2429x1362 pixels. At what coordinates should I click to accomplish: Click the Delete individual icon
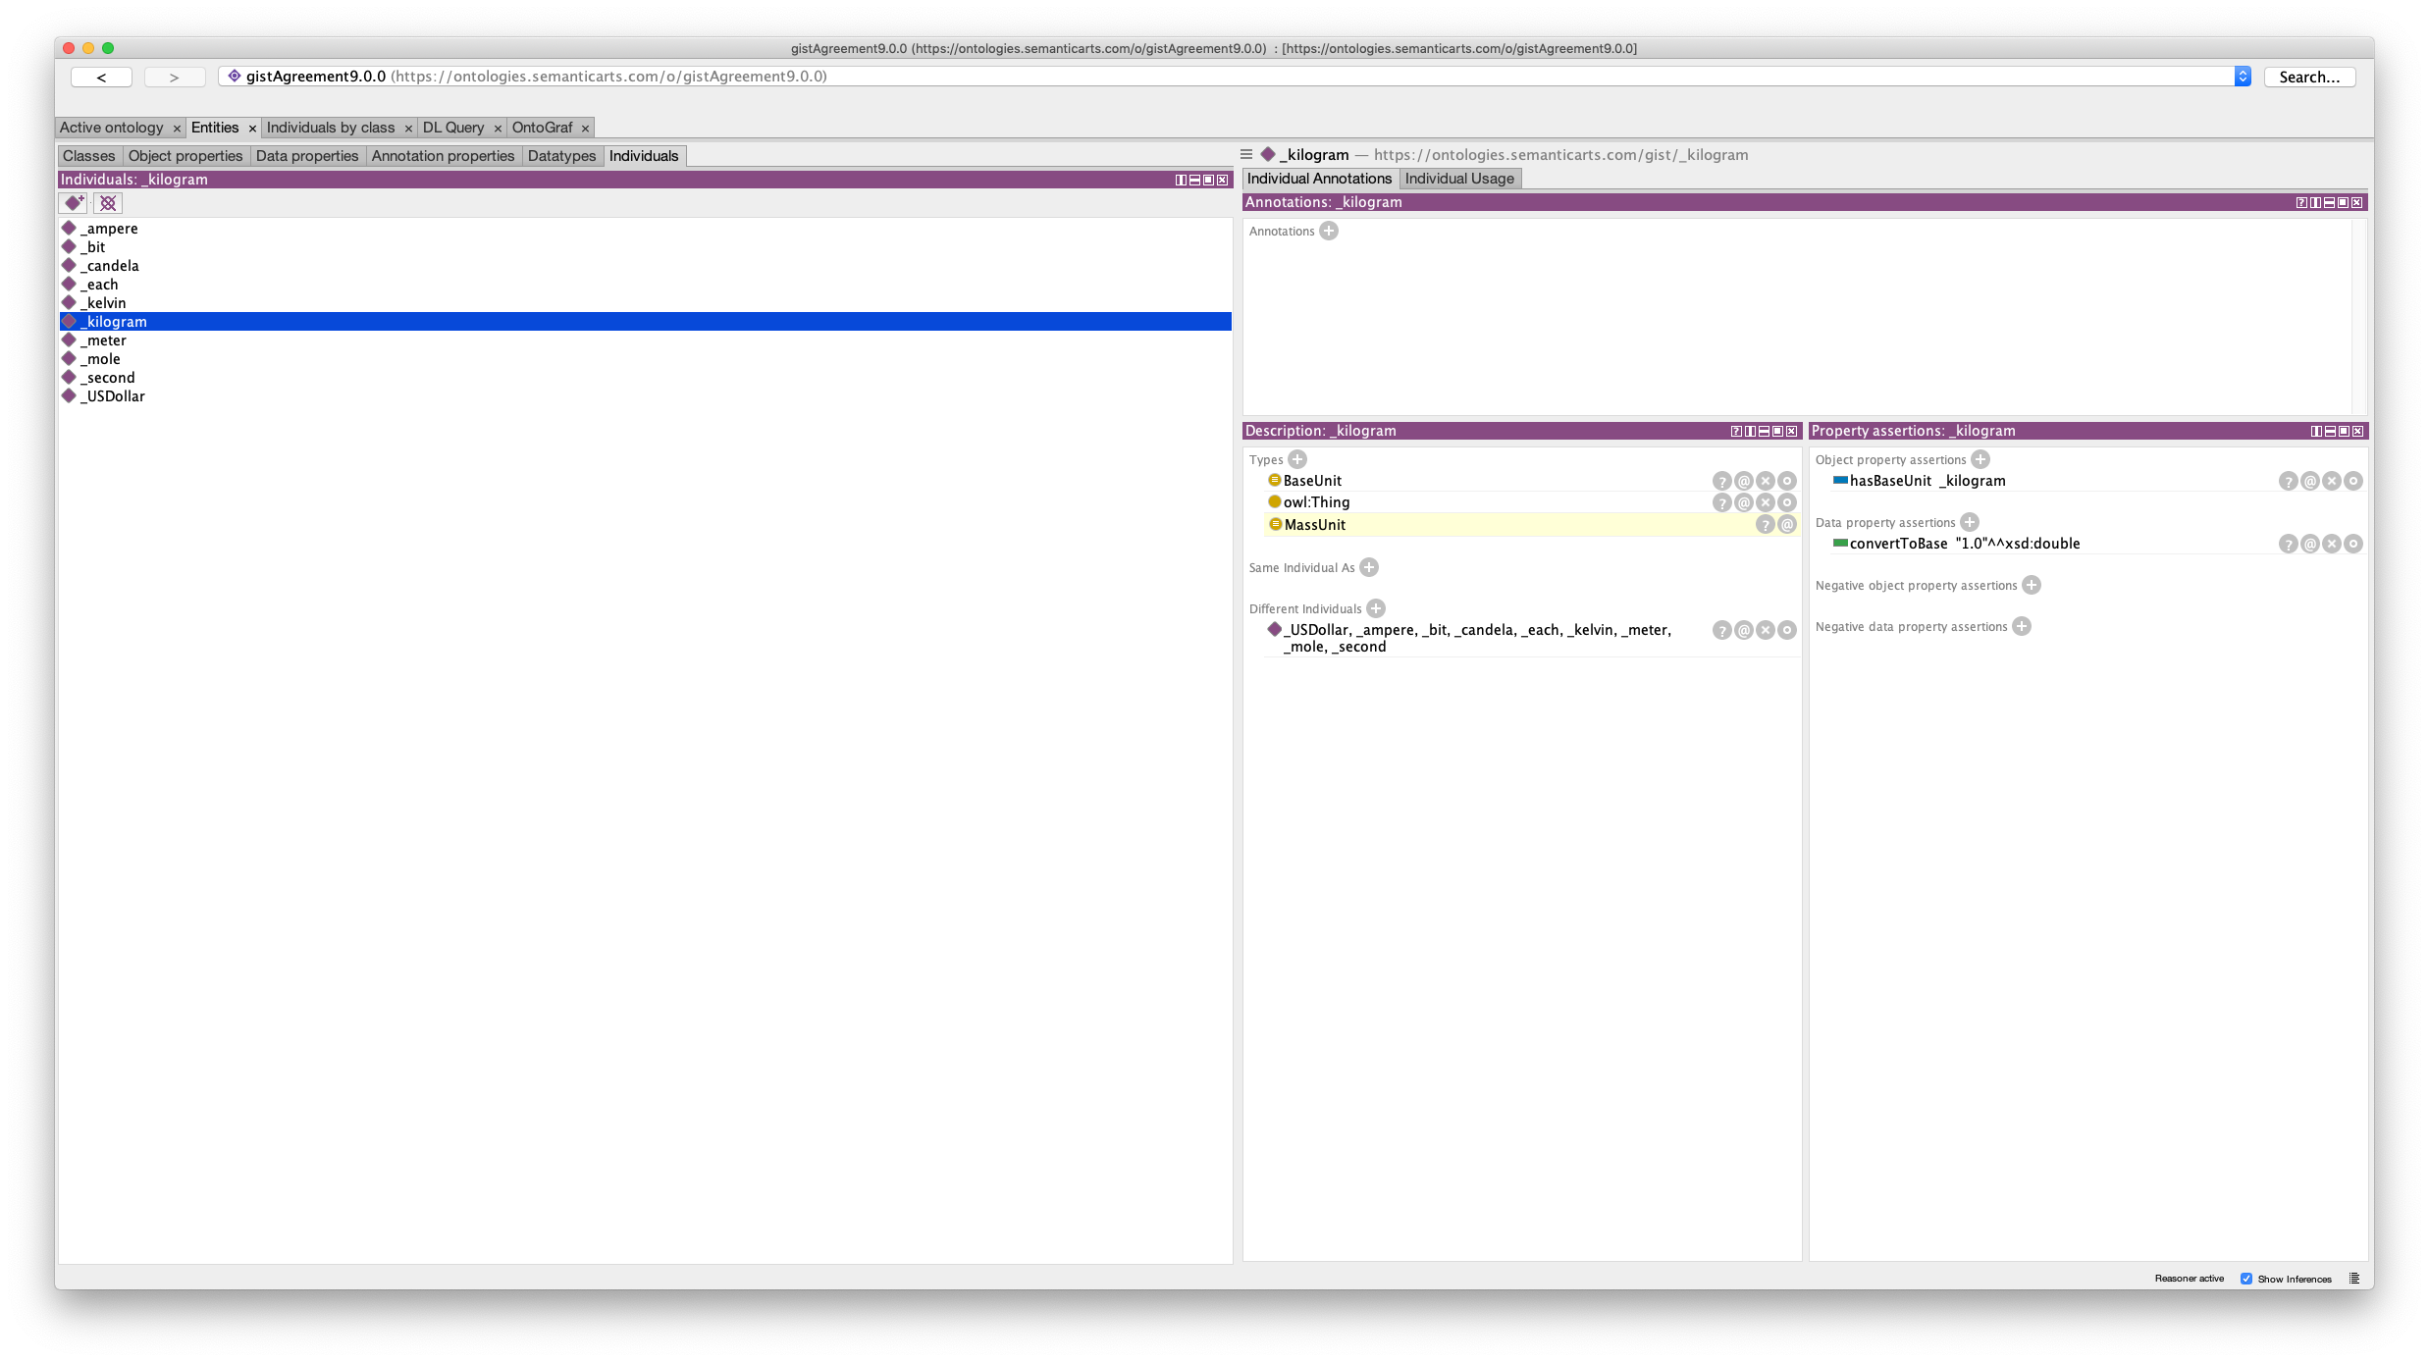(x=108, y=203)
